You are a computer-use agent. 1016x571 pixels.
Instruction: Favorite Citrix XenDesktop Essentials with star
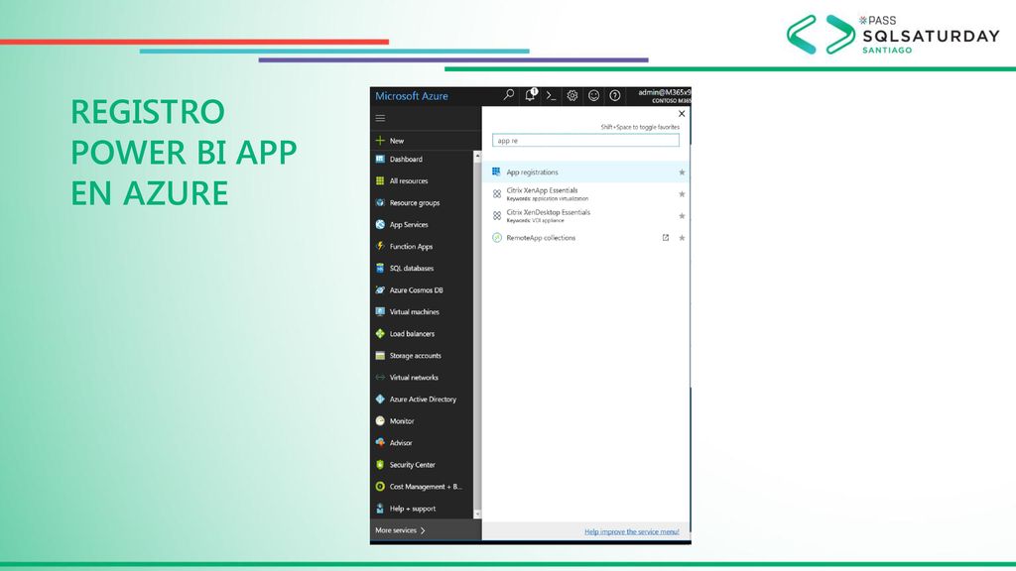point(682,216)
